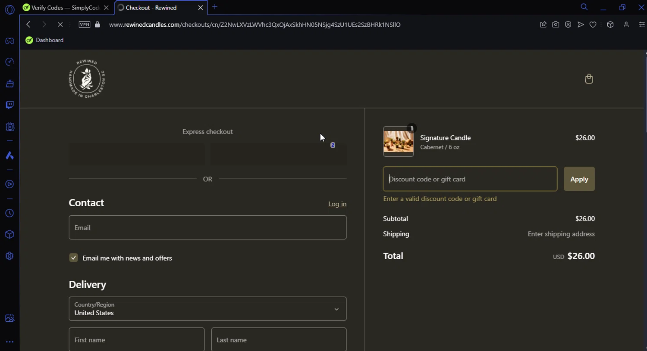Open the profile person icon in toolbar
Screen dimensions: 647x351
point(626,25)
